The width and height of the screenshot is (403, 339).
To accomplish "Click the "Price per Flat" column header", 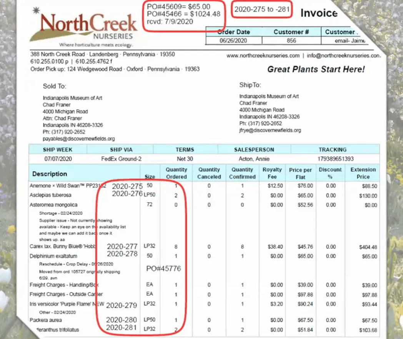I will pos(300,174).
